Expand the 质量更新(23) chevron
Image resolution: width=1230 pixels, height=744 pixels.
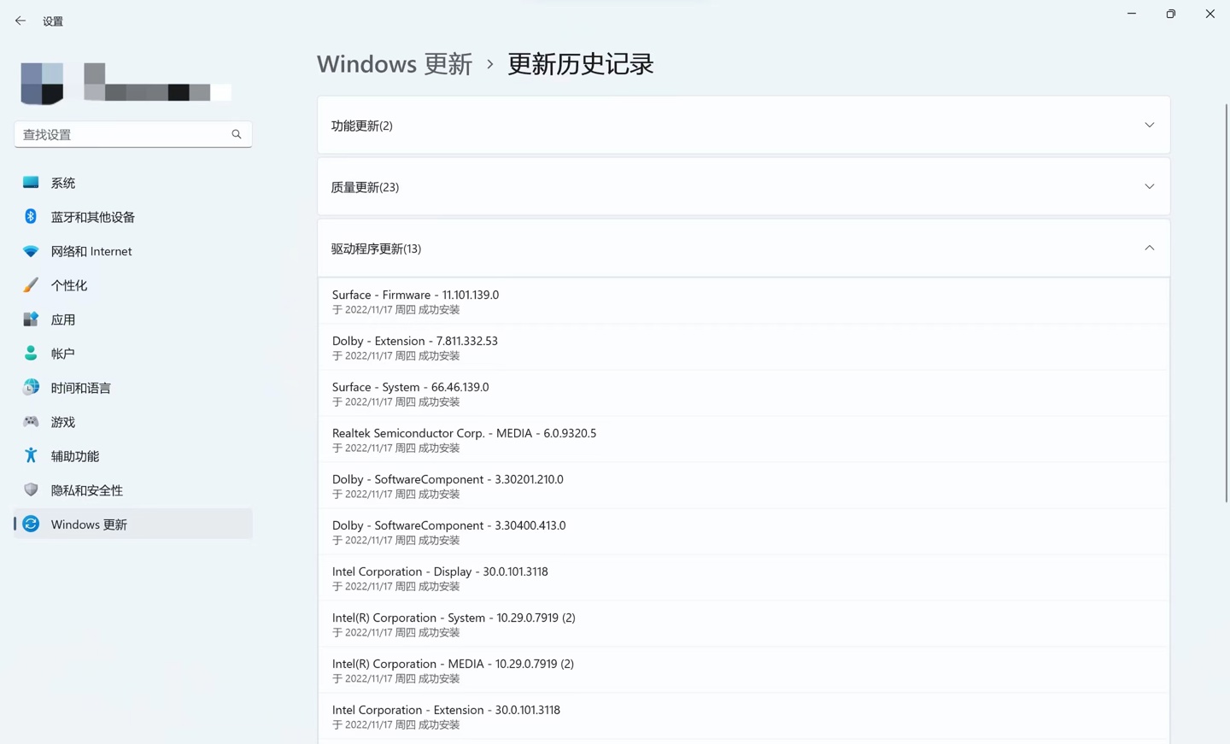pyautogui.click(x=1149, y=187)
